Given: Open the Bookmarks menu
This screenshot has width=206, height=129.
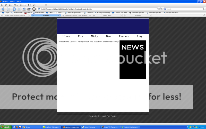Looking at the screenshot, I should [23, 5].
